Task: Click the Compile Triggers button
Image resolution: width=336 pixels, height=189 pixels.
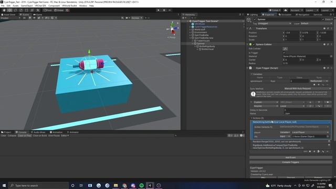Action: click(x=290, y=162)
